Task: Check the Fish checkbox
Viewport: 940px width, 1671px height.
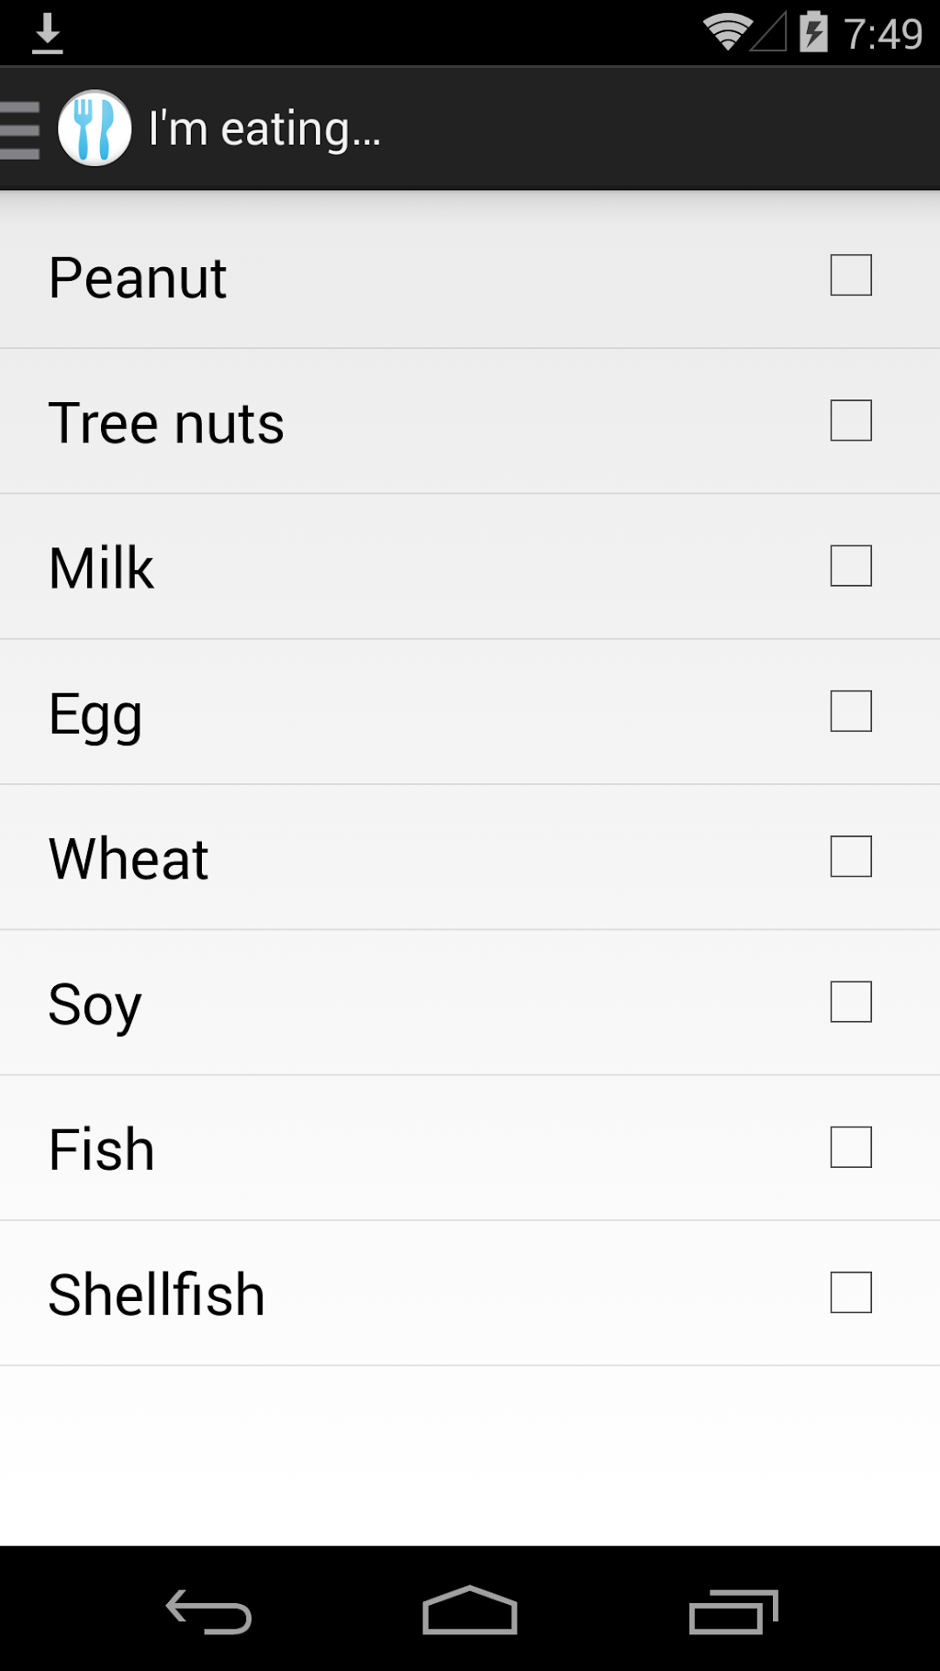Action: click(x=850, y=1147)
